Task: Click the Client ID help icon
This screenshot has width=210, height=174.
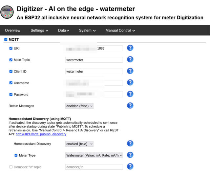Action: coord(130,71)
